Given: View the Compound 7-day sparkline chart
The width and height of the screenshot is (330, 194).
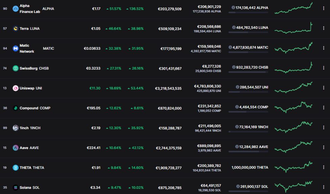Looking at the screenshot, I should tap(294, 107).
